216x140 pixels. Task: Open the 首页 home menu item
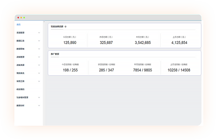click(x=18, y=25)
